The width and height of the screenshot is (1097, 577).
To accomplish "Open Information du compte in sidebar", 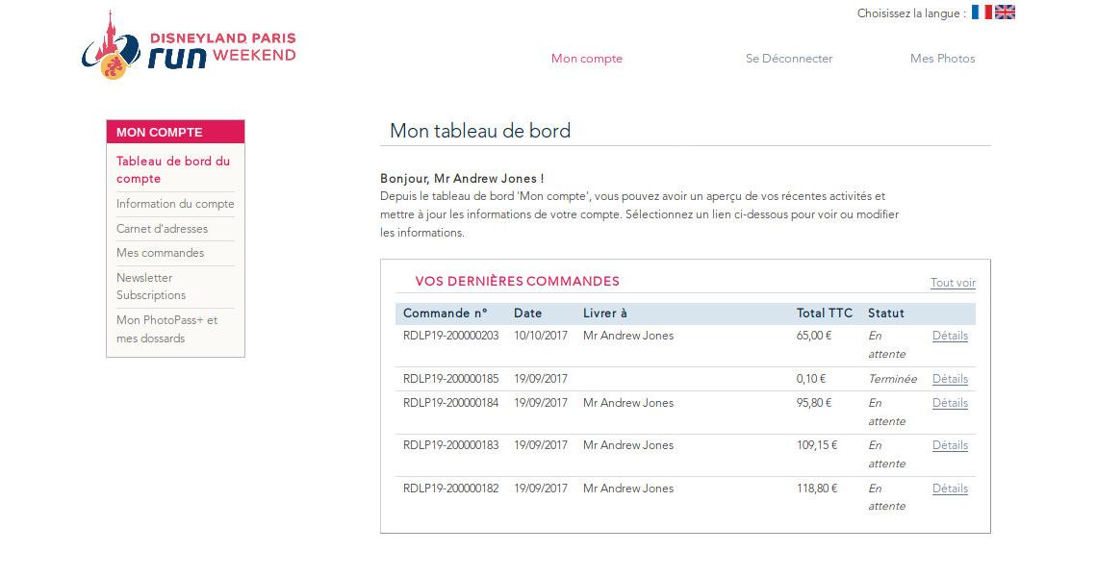I will pyautogui.click(x=175, y=204).
